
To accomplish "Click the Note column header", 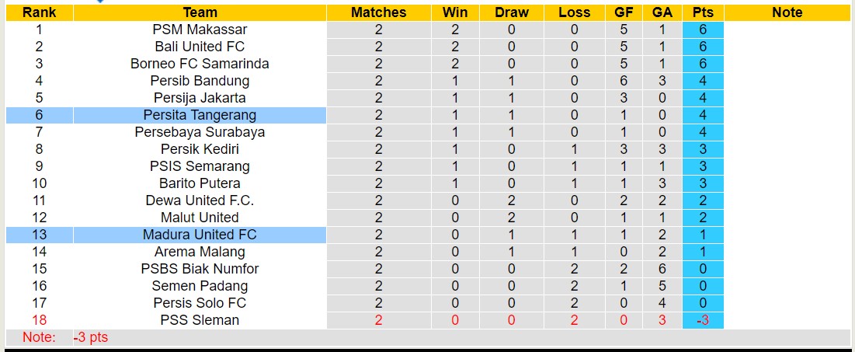I will (x=787, y=12).
